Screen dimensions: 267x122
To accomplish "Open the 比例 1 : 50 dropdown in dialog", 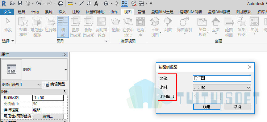I will click(222, 88).
